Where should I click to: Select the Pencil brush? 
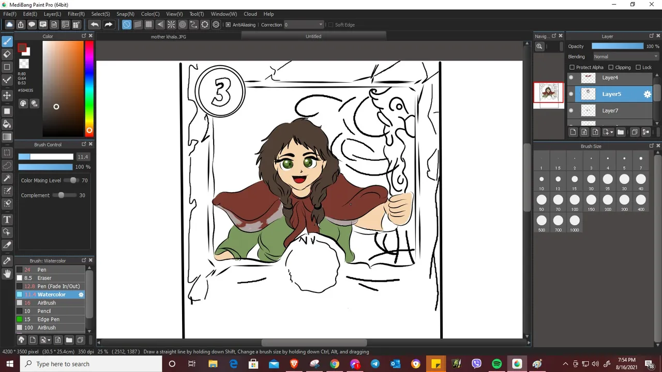click(x=50, y=311)
